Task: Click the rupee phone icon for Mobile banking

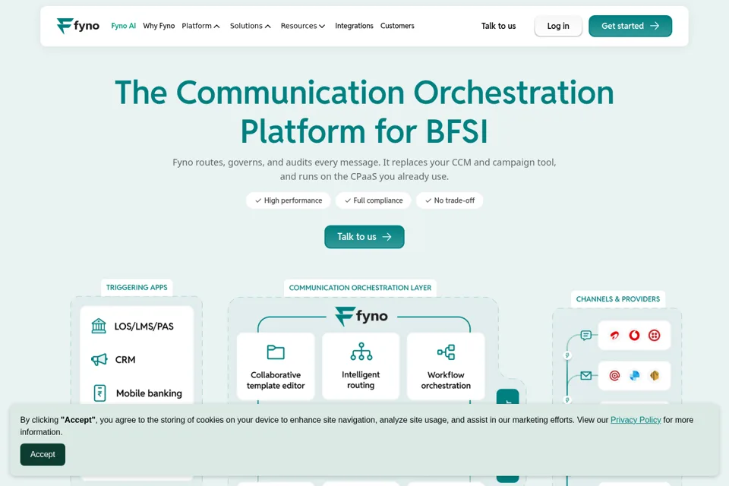Action: click(x=99, y=393)
